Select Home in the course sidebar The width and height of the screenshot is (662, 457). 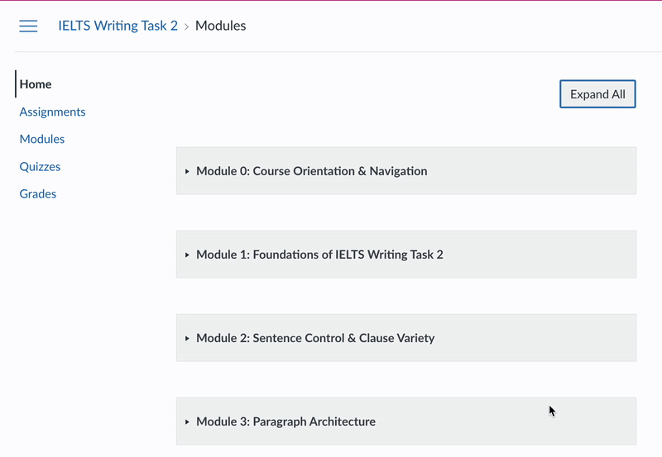pyautogui.click(x=36, y=84)
